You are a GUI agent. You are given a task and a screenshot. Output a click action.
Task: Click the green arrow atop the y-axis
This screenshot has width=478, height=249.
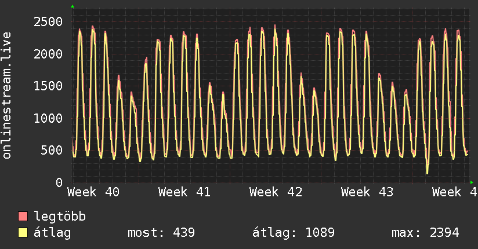[73, 6]
